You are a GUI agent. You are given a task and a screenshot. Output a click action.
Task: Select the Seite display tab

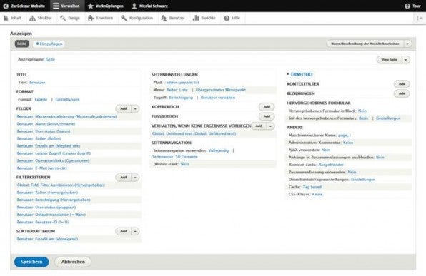tap(21, 44)
